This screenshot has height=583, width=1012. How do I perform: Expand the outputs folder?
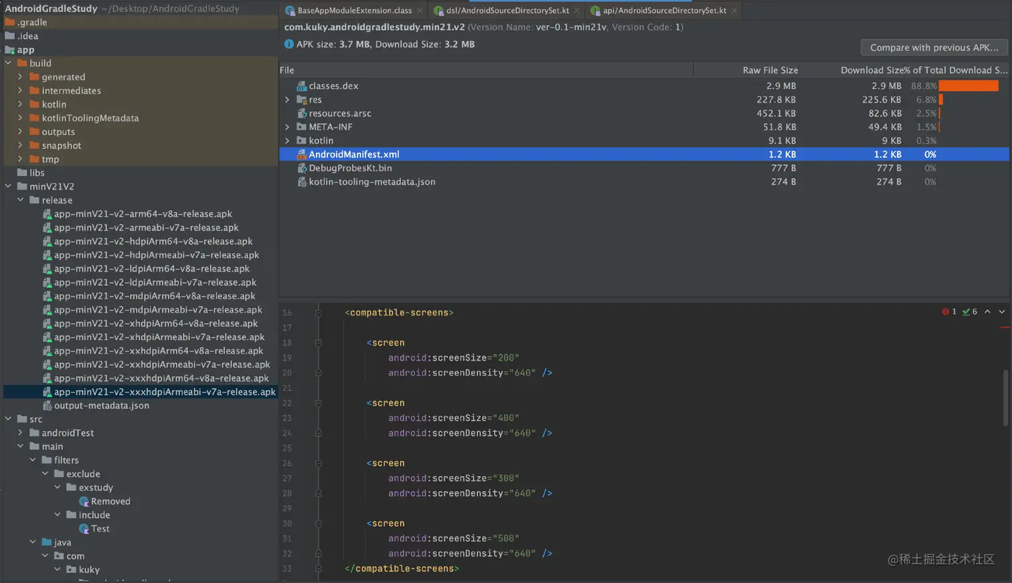20,132
